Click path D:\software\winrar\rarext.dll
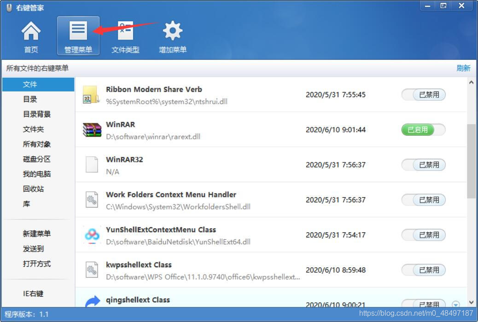 click(x=153, y=137)
